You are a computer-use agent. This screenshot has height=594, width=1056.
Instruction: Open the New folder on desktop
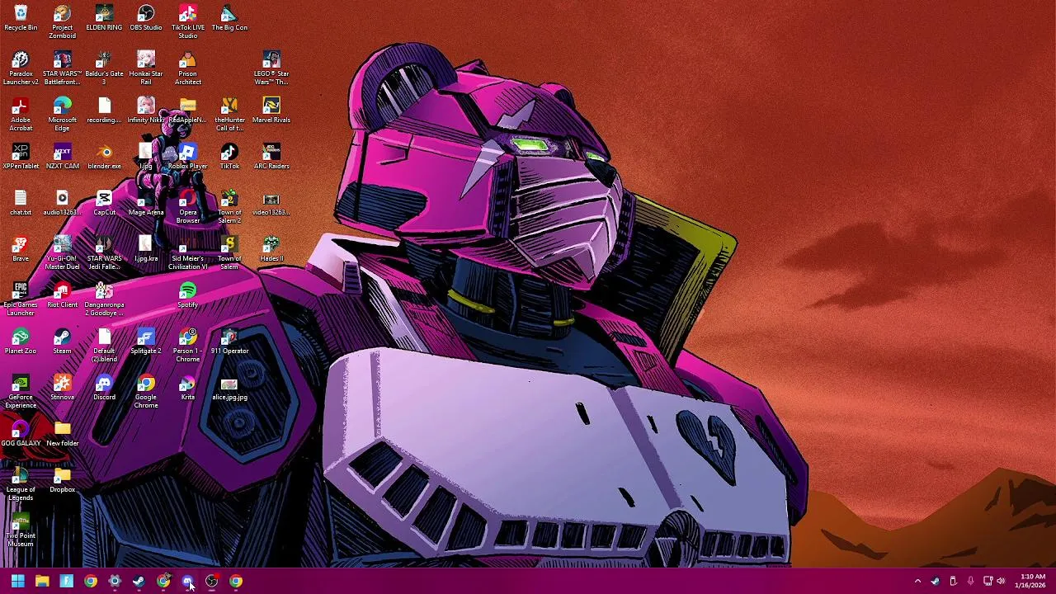pyautogui.click(x=63, y=434)
